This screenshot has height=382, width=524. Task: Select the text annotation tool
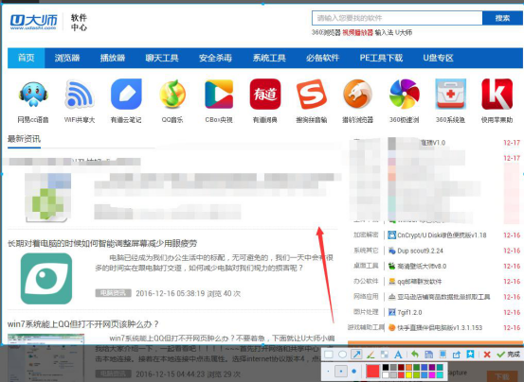coord(398,355)
